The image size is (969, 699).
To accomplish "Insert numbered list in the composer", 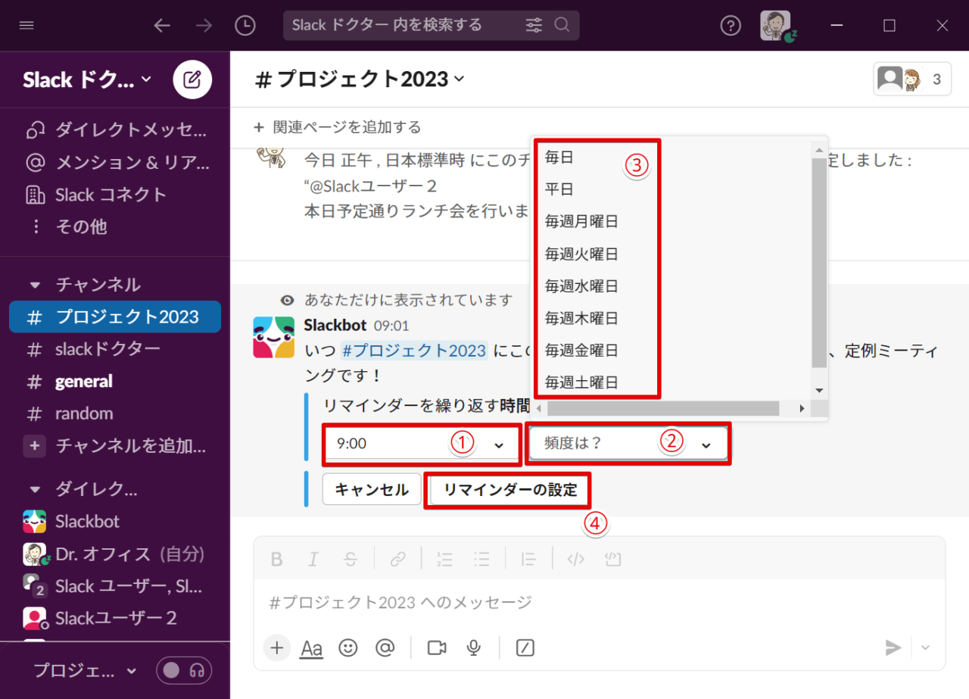I will pyautogui.click(x=444, y=560).
